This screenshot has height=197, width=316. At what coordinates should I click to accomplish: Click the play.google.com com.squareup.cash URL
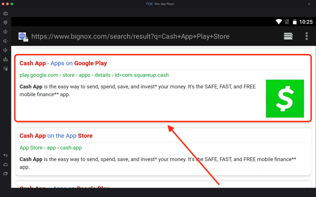point(94,75)
